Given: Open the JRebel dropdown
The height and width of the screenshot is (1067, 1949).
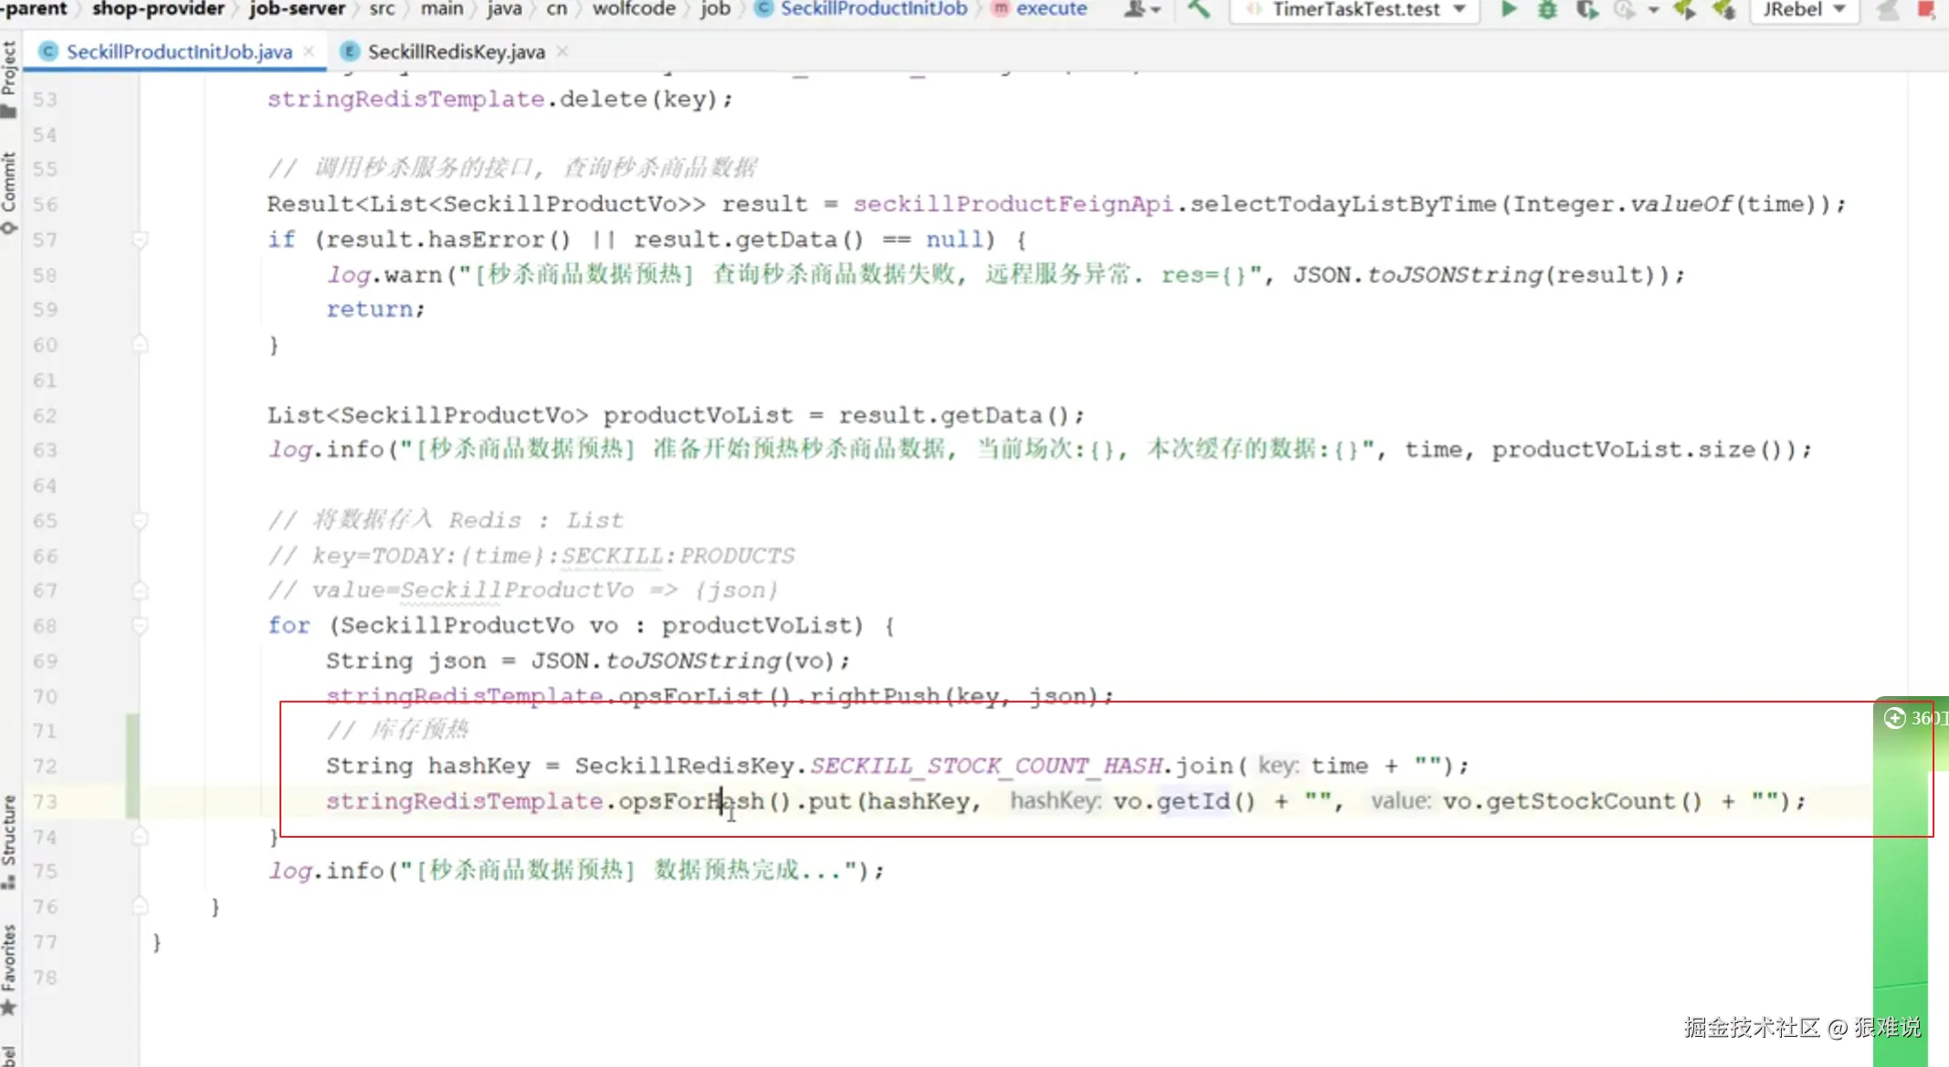Looking at the screenshot, I should [x=1803, y=9].
